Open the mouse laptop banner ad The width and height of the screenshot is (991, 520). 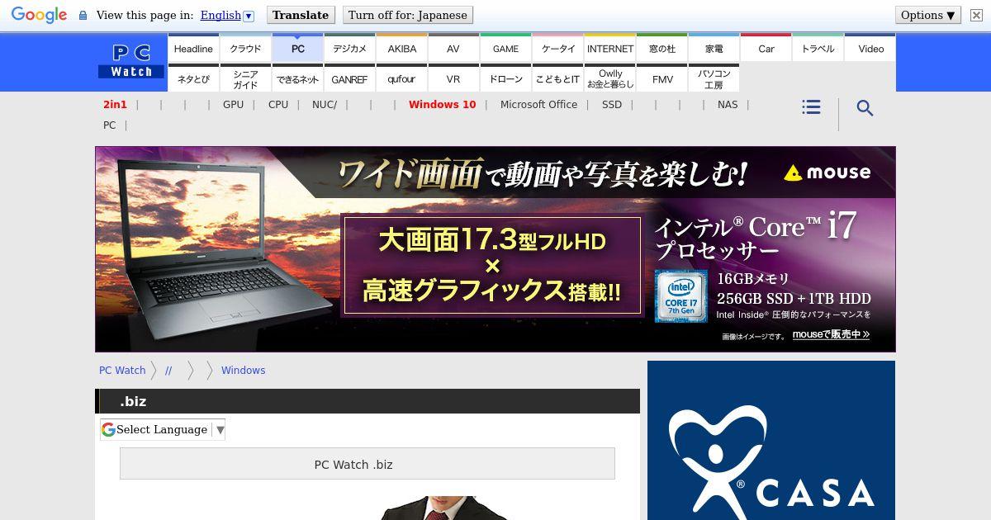pyautogui.click(x=495, y=249)
